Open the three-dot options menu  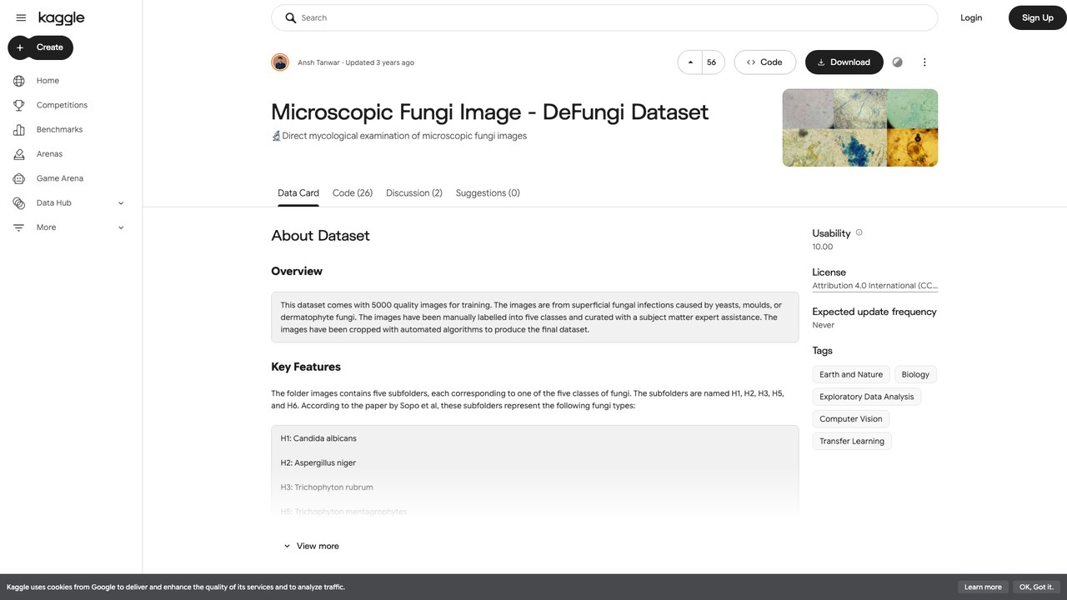924,62
